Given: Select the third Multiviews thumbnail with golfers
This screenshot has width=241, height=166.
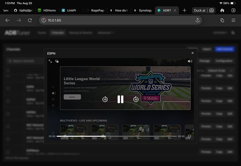Looking at the screenshot, I should tap(136, 132).
